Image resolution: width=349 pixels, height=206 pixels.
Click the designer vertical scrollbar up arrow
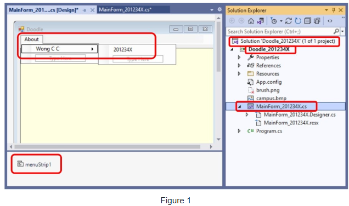click(218, 18)
